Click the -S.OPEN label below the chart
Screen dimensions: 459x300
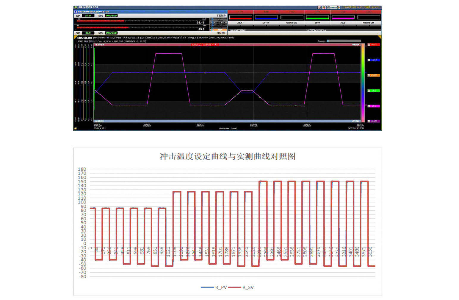point(99,121)
